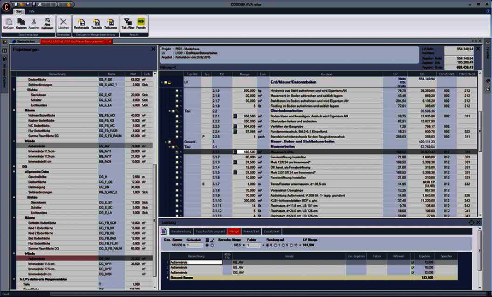The height and width of the screenshot is (297, 492).
Task: Switch to the Startseite.htm document tab
Action: click(x=24, y=41)
